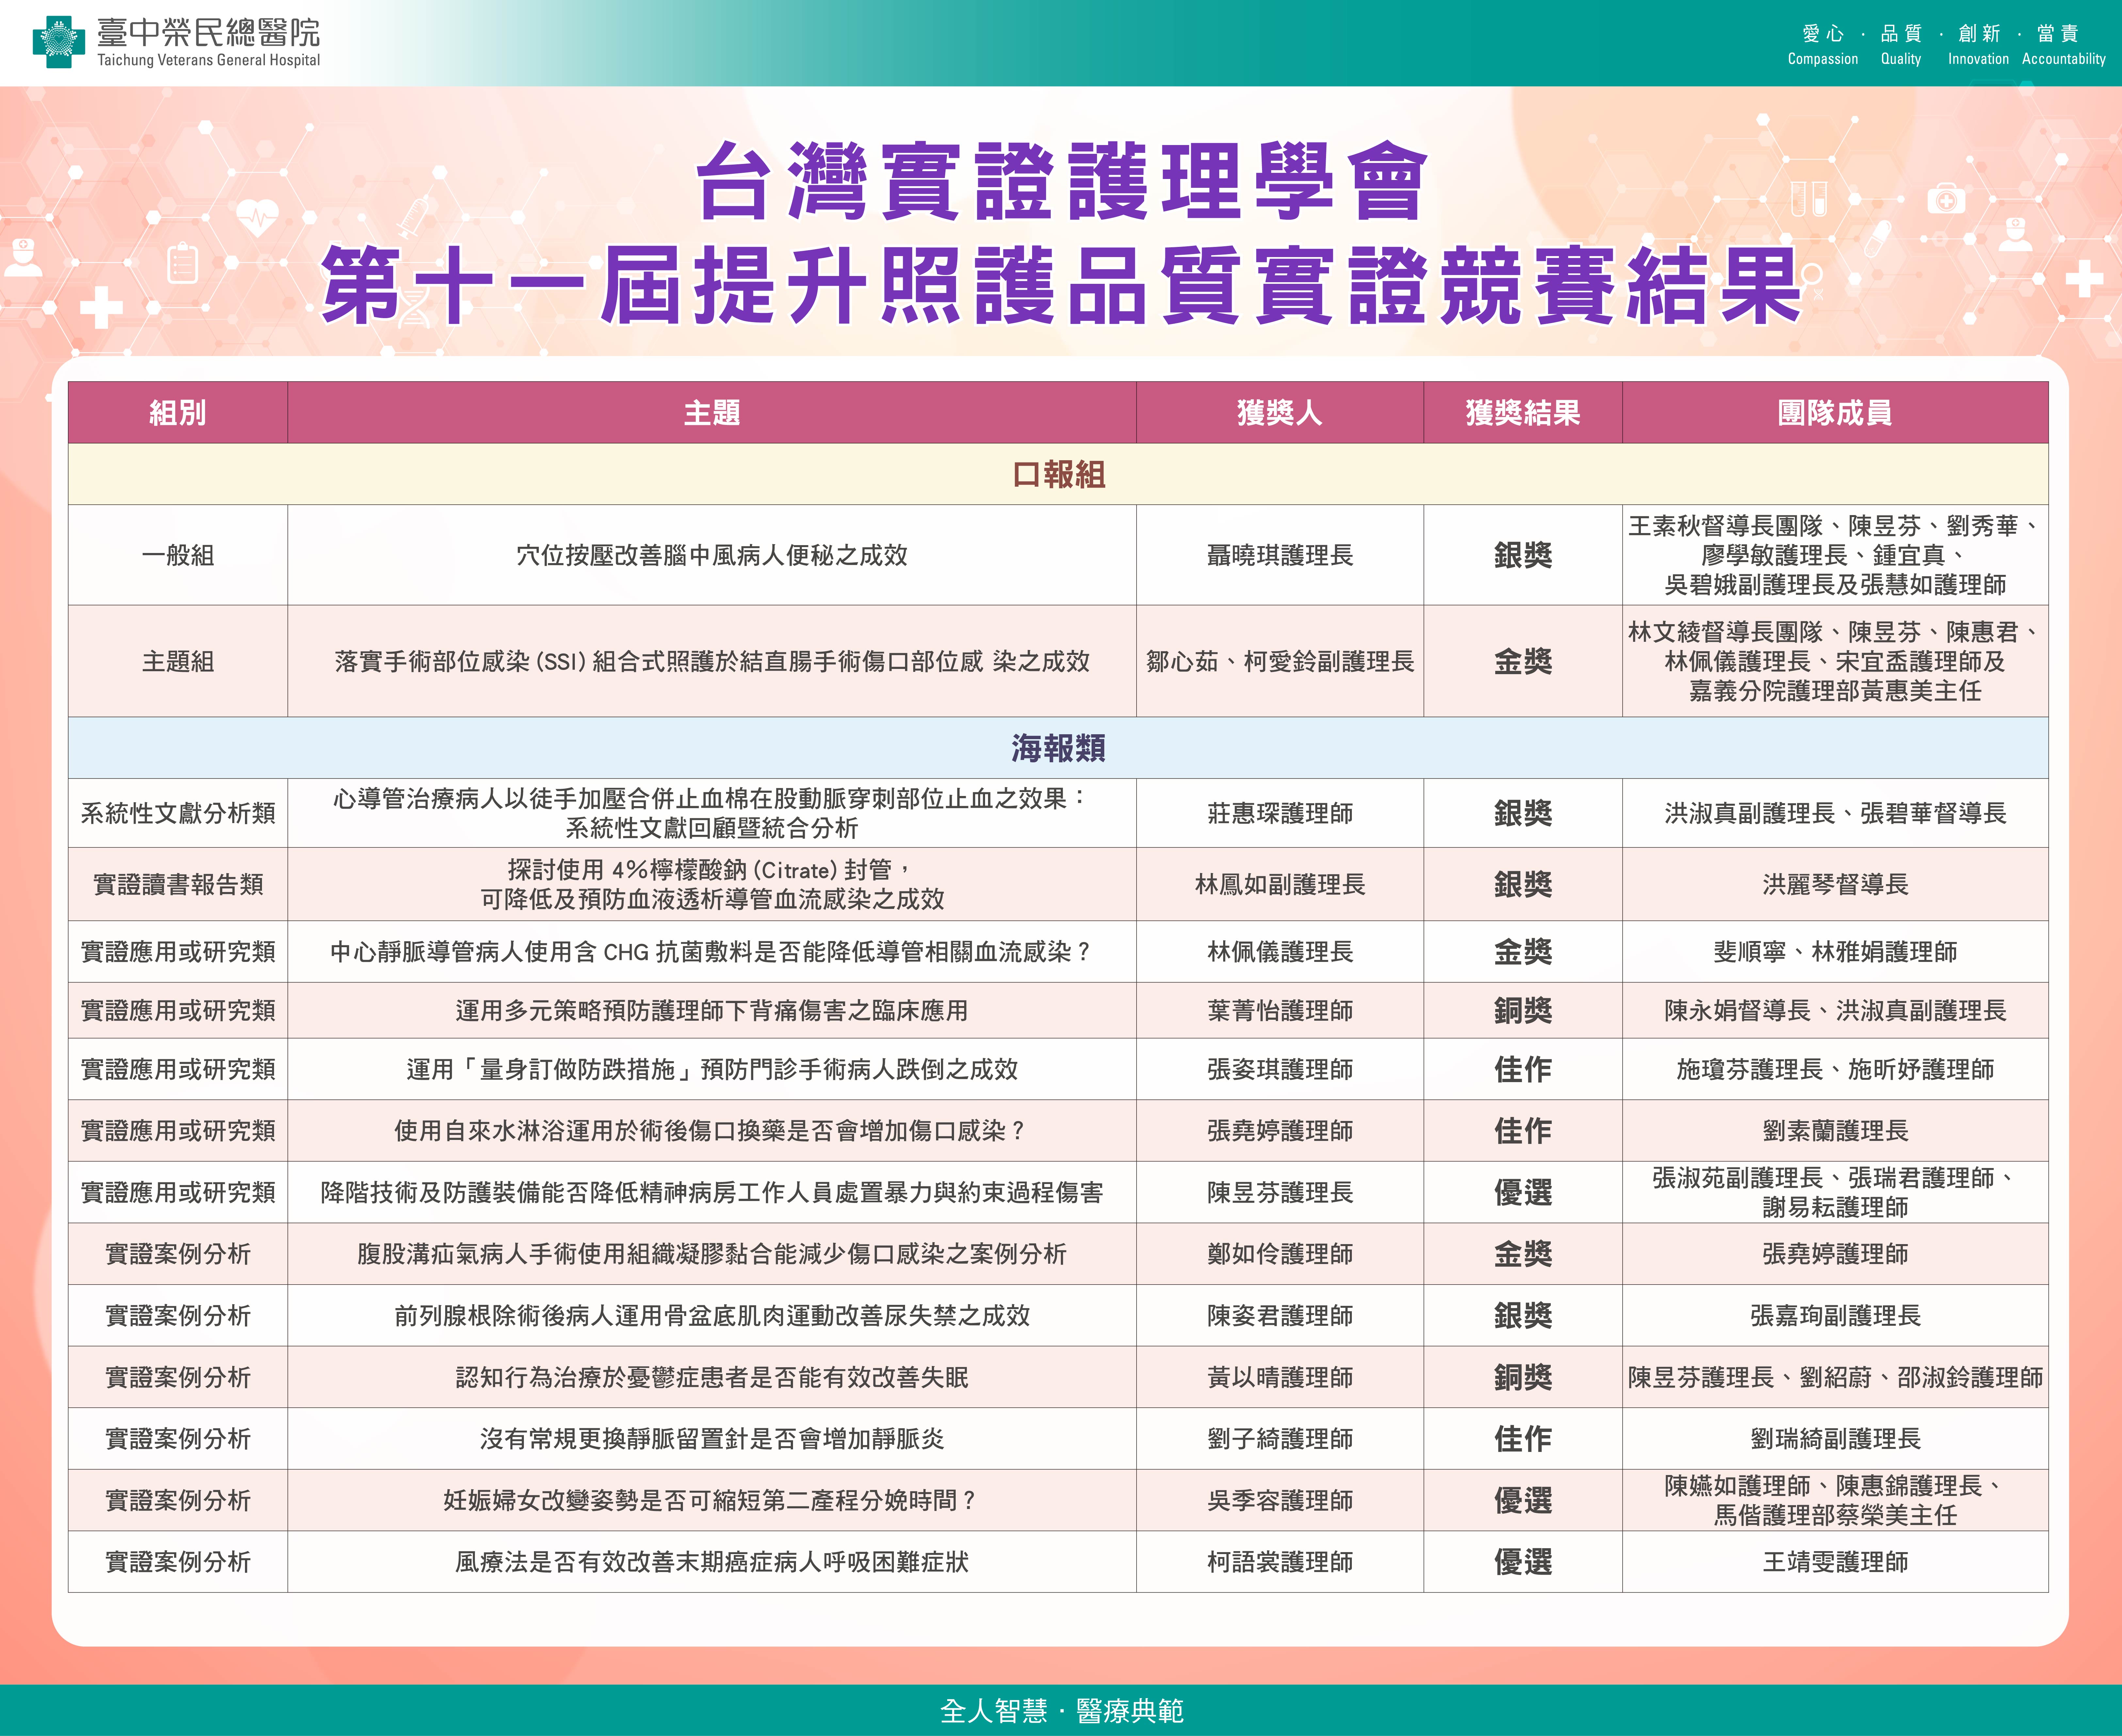Click the '實證讀書報告類' category cell
Image resolution: width=2122 pixels, height=1736 pixels.
[x=178, y=884]
